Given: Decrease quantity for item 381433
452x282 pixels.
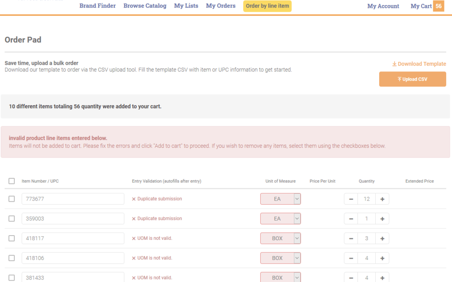Looking at the screenshot, I should point(351,277).
